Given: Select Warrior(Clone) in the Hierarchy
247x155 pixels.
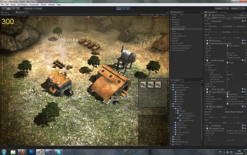Looking at the screenshot, I should click(x=178, y=50).
